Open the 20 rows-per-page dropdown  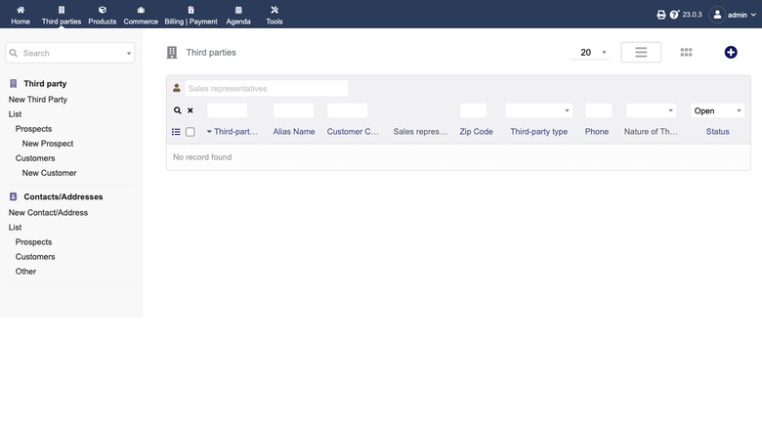pyautogui.click(x=589, y=53)
